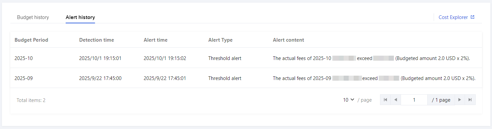Click the Alert content column header
Image resolution: width=492 pixels, height=129 pixels.
(288, 40)
